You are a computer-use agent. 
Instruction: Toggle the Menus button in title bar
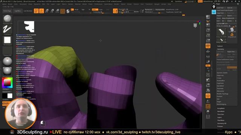pyautogui.click(x=200, y=1)
